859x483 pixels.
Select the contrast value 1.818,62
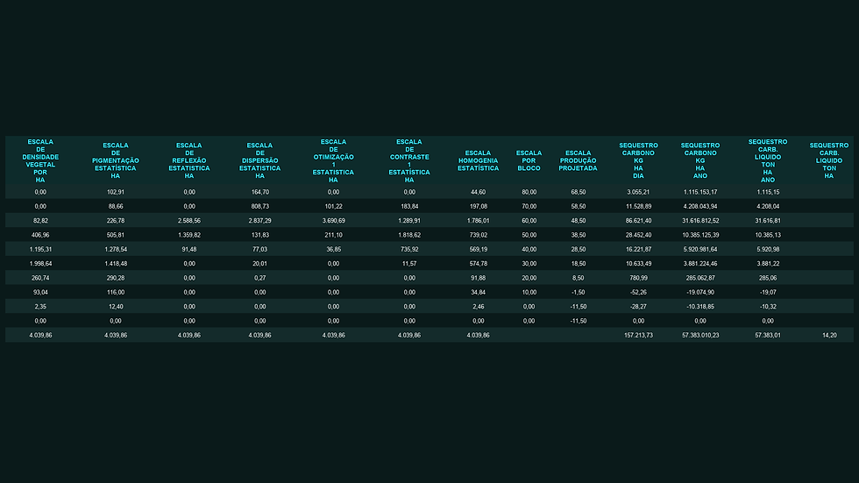(x=409, y=235)
